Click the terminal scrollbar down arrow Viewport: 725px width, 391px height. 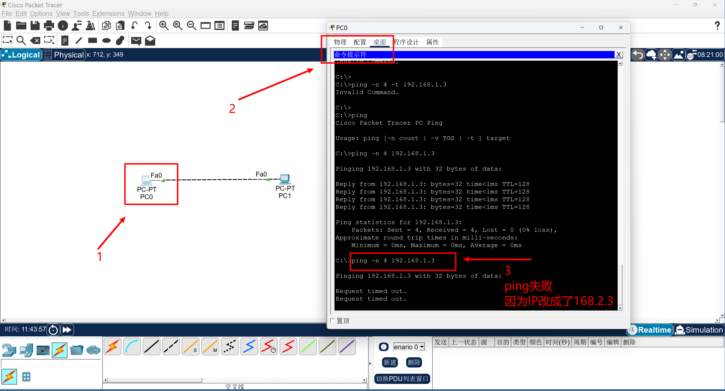[620, 308]
